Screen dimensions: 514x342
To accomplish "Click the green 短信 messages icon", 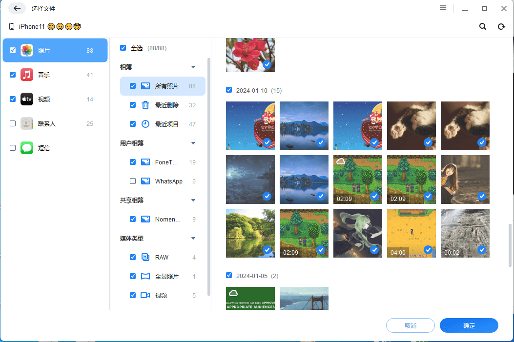I will [x=26, y=148].
